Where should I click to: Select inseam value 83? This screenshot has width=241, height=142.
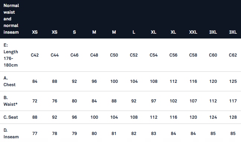tap(154, 133)
